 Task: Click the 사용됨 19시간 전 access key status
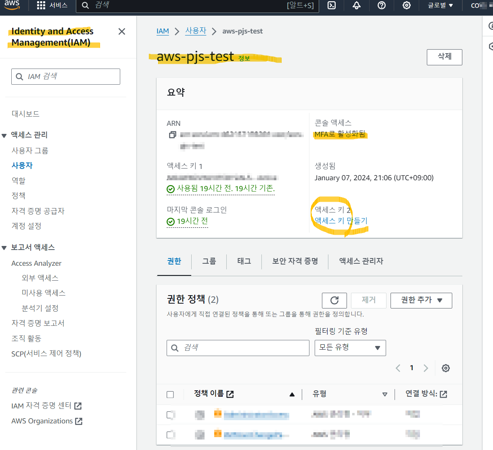221,189
